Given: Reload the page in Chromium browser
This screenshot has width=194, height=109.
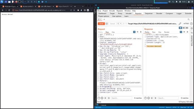Looking at the screenshot, I should pos(9,10).
